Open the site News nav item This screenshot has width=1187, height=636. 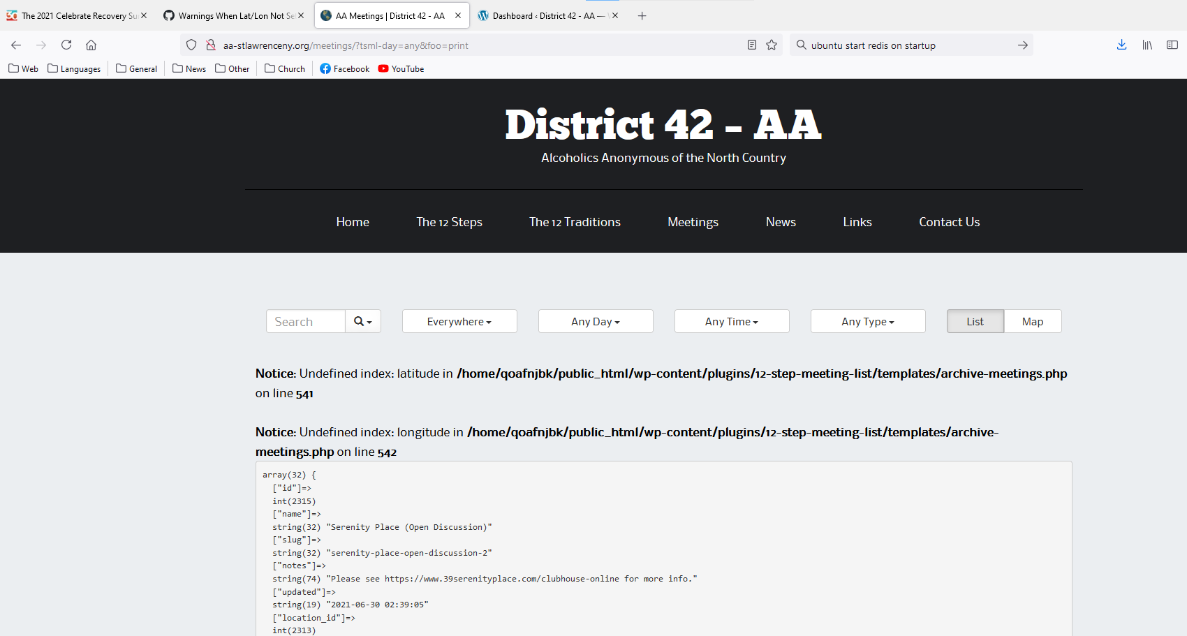(781, 222)
